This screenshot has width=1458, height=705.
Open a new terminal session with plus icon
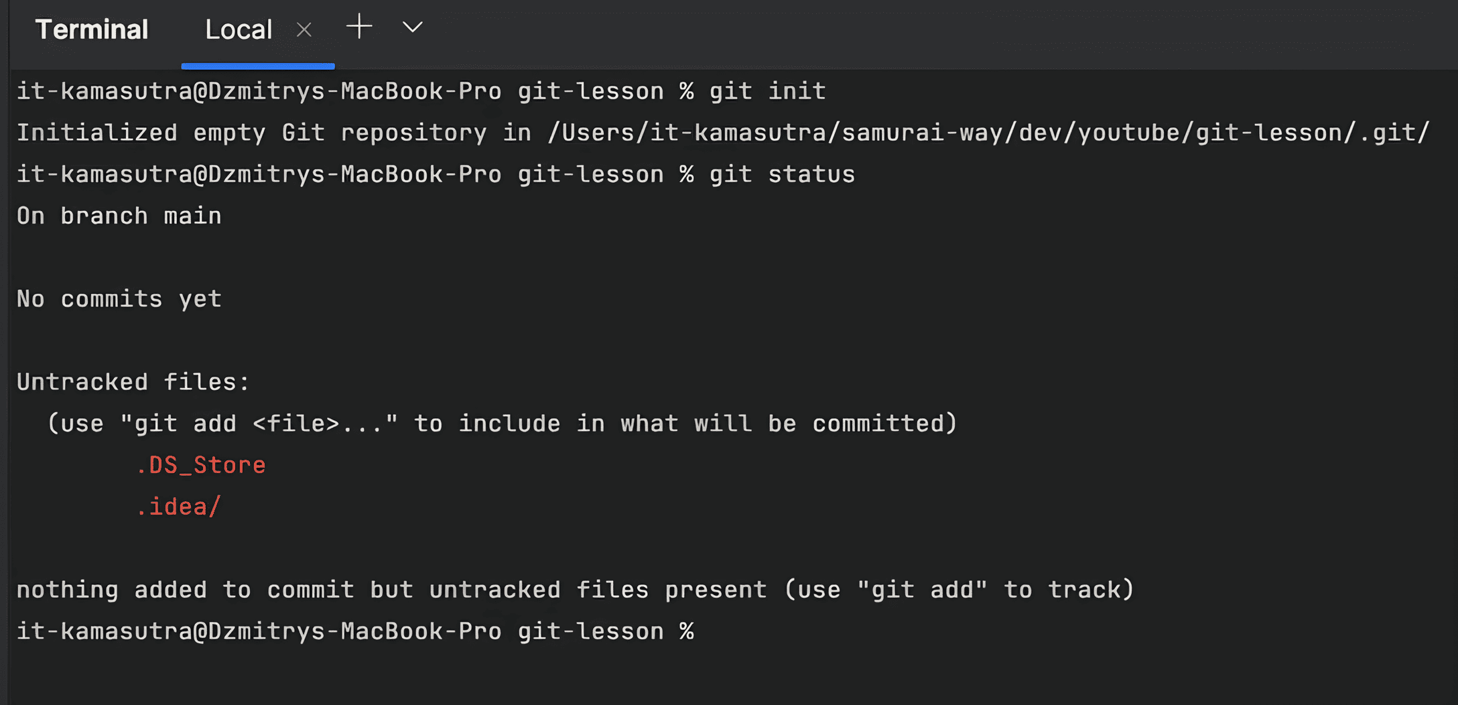[359, 27]
